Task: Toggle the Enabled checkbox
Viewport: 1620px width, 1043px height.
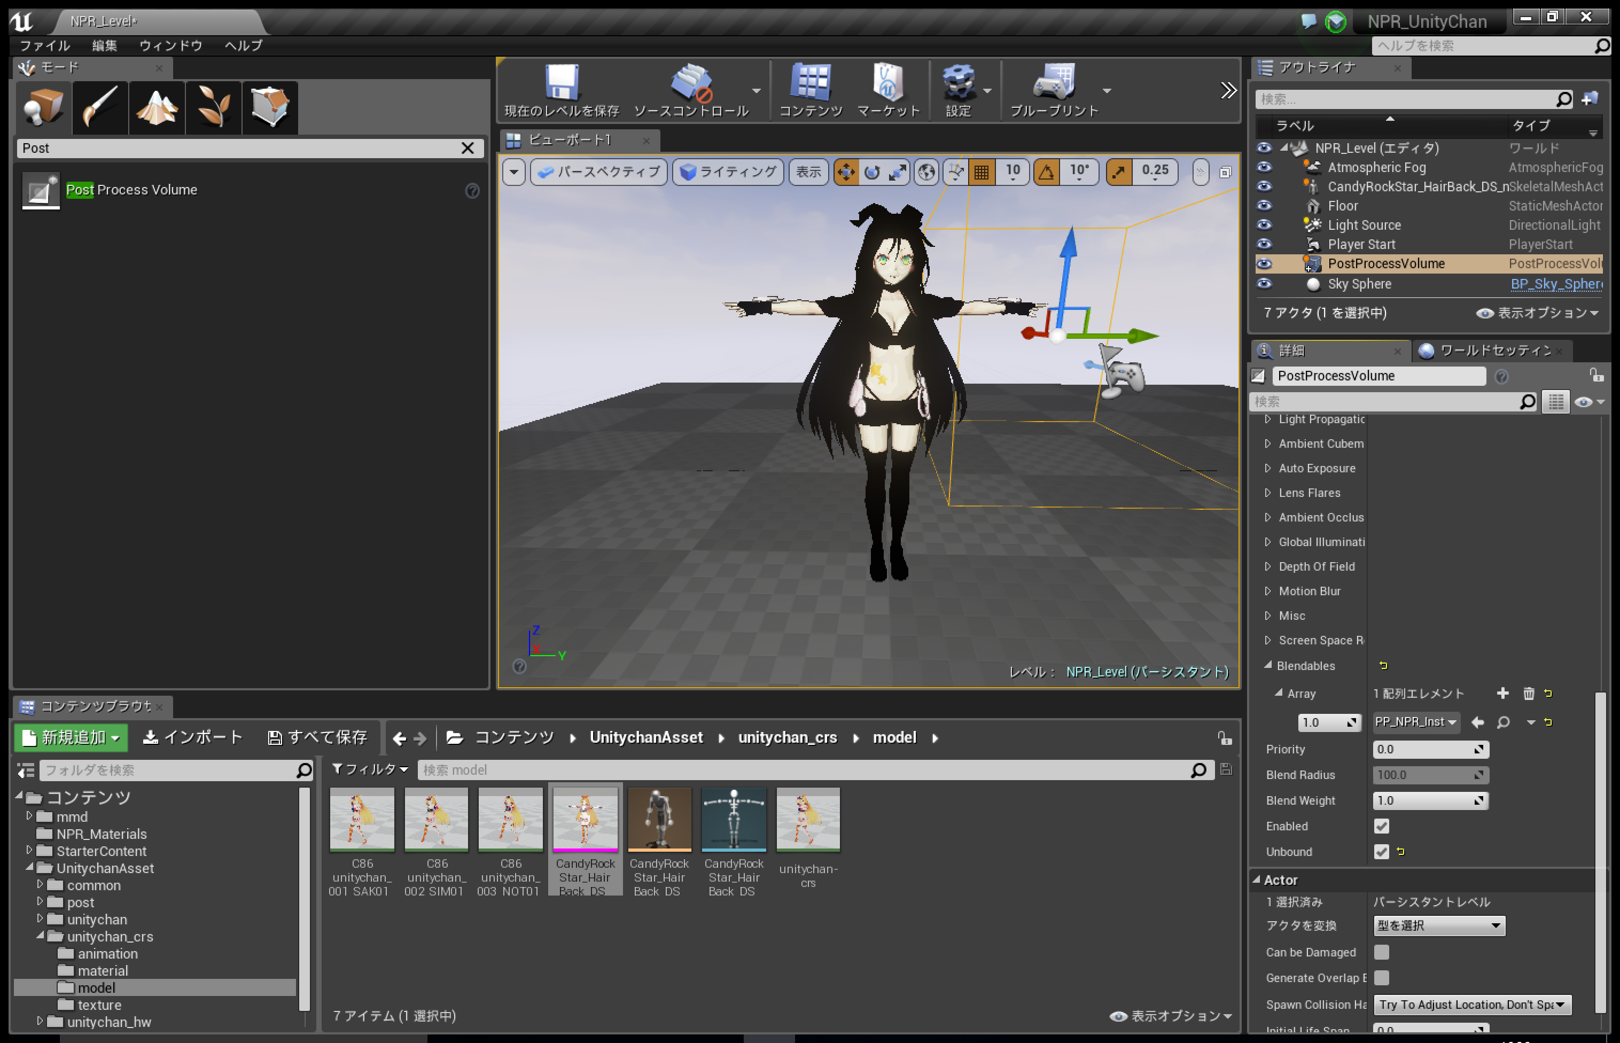Action: (1382, 826)
